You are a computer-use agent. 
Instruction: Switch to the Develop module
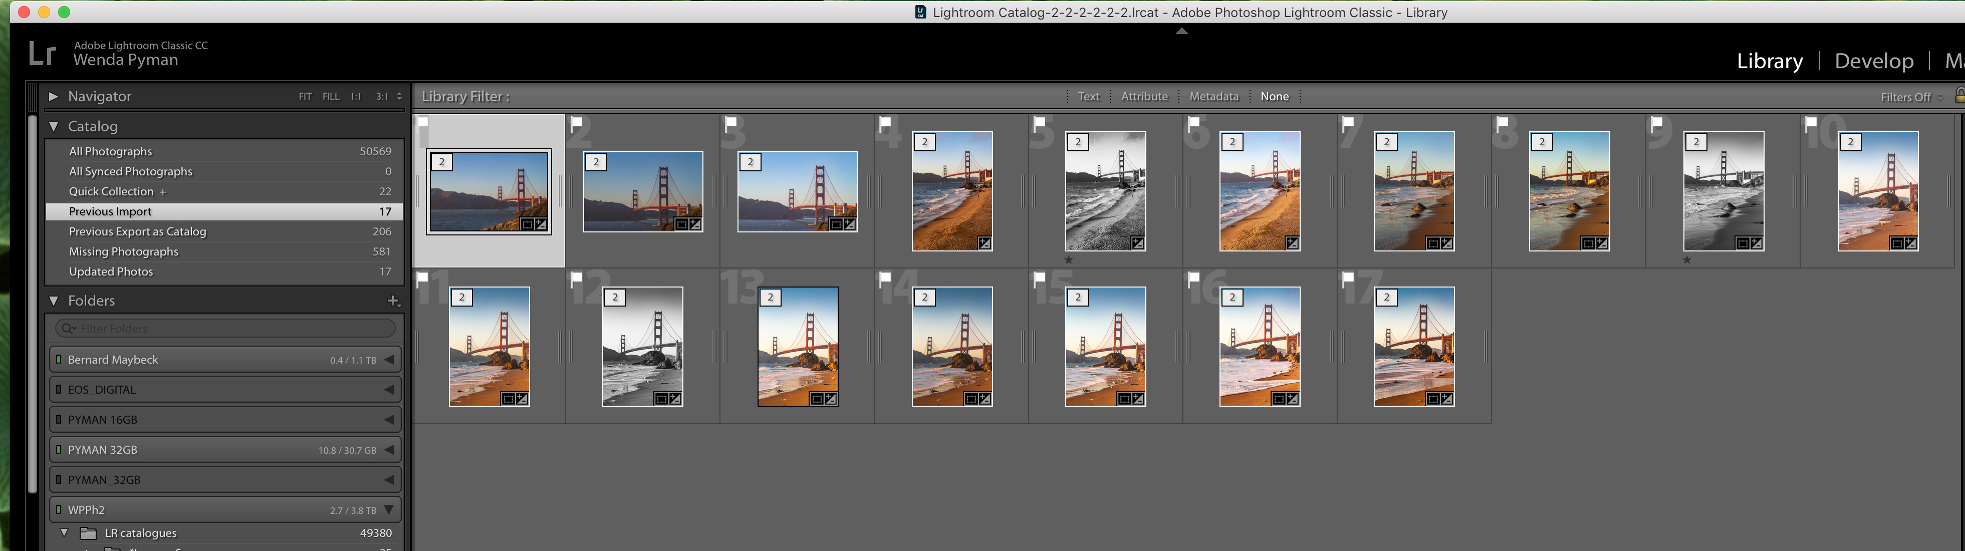point(1873,61)
